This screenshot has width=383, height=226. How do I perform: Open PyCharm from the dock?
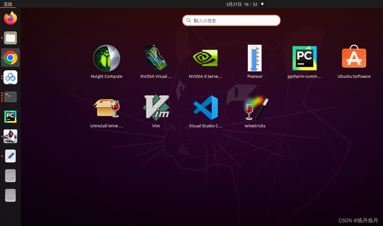click(x=10, y=117)
